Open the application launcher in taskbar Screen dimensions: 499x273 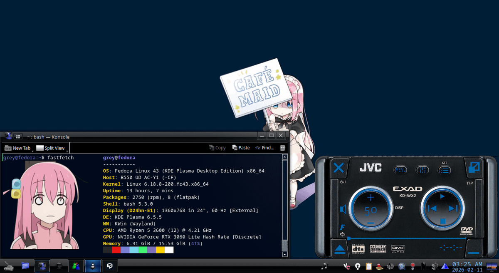point(9,266)
